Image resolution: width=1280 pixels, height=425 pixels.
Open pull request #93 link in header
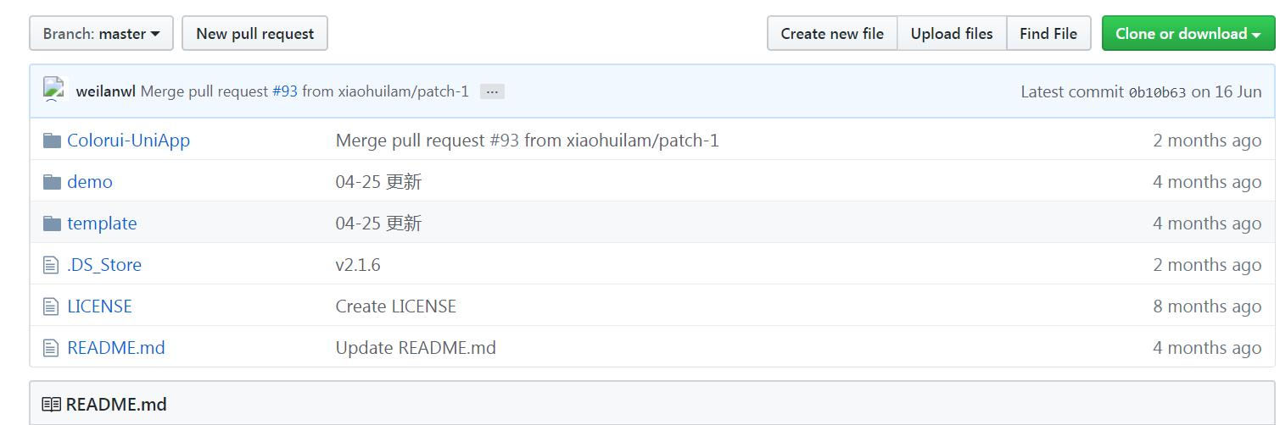pos(285,91)
